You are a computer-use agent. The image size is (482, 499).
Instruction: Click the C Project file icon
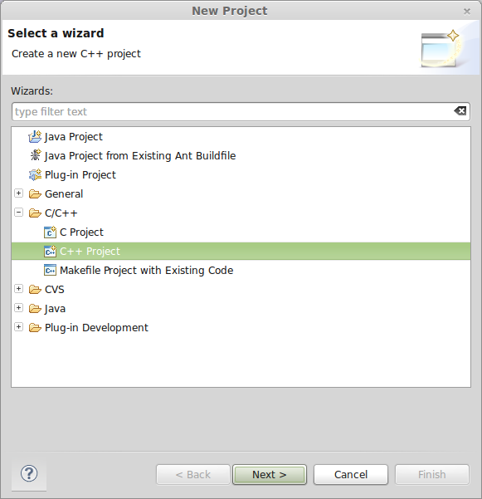(50, 232)
